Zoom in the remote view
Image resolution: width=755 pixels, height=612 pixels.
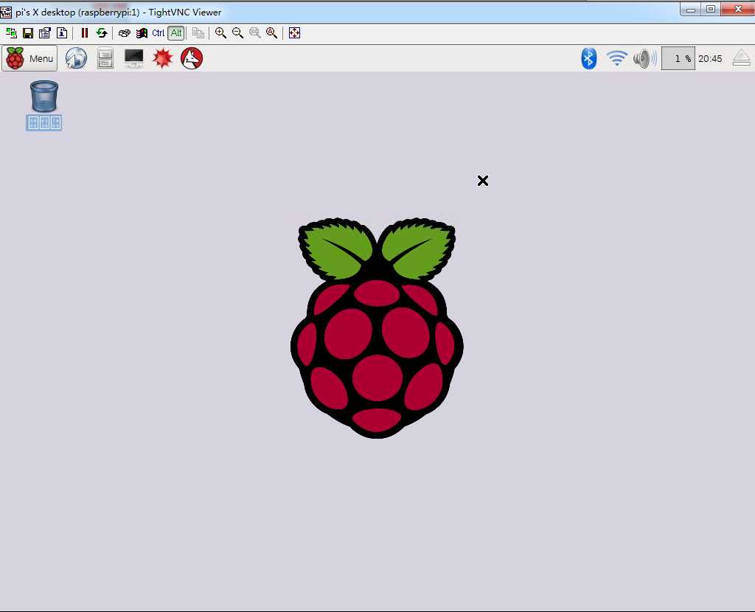click(x=220, y=32)
